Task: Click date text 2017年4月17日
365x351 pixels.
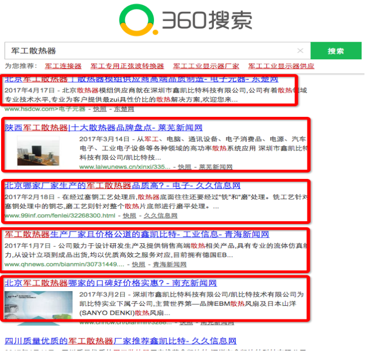Action: tap(29, 90)
